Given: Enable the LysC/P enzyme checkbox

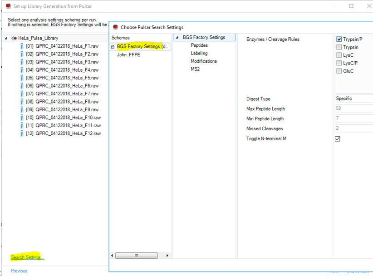Looking at the screenshot, I should 339,63.
